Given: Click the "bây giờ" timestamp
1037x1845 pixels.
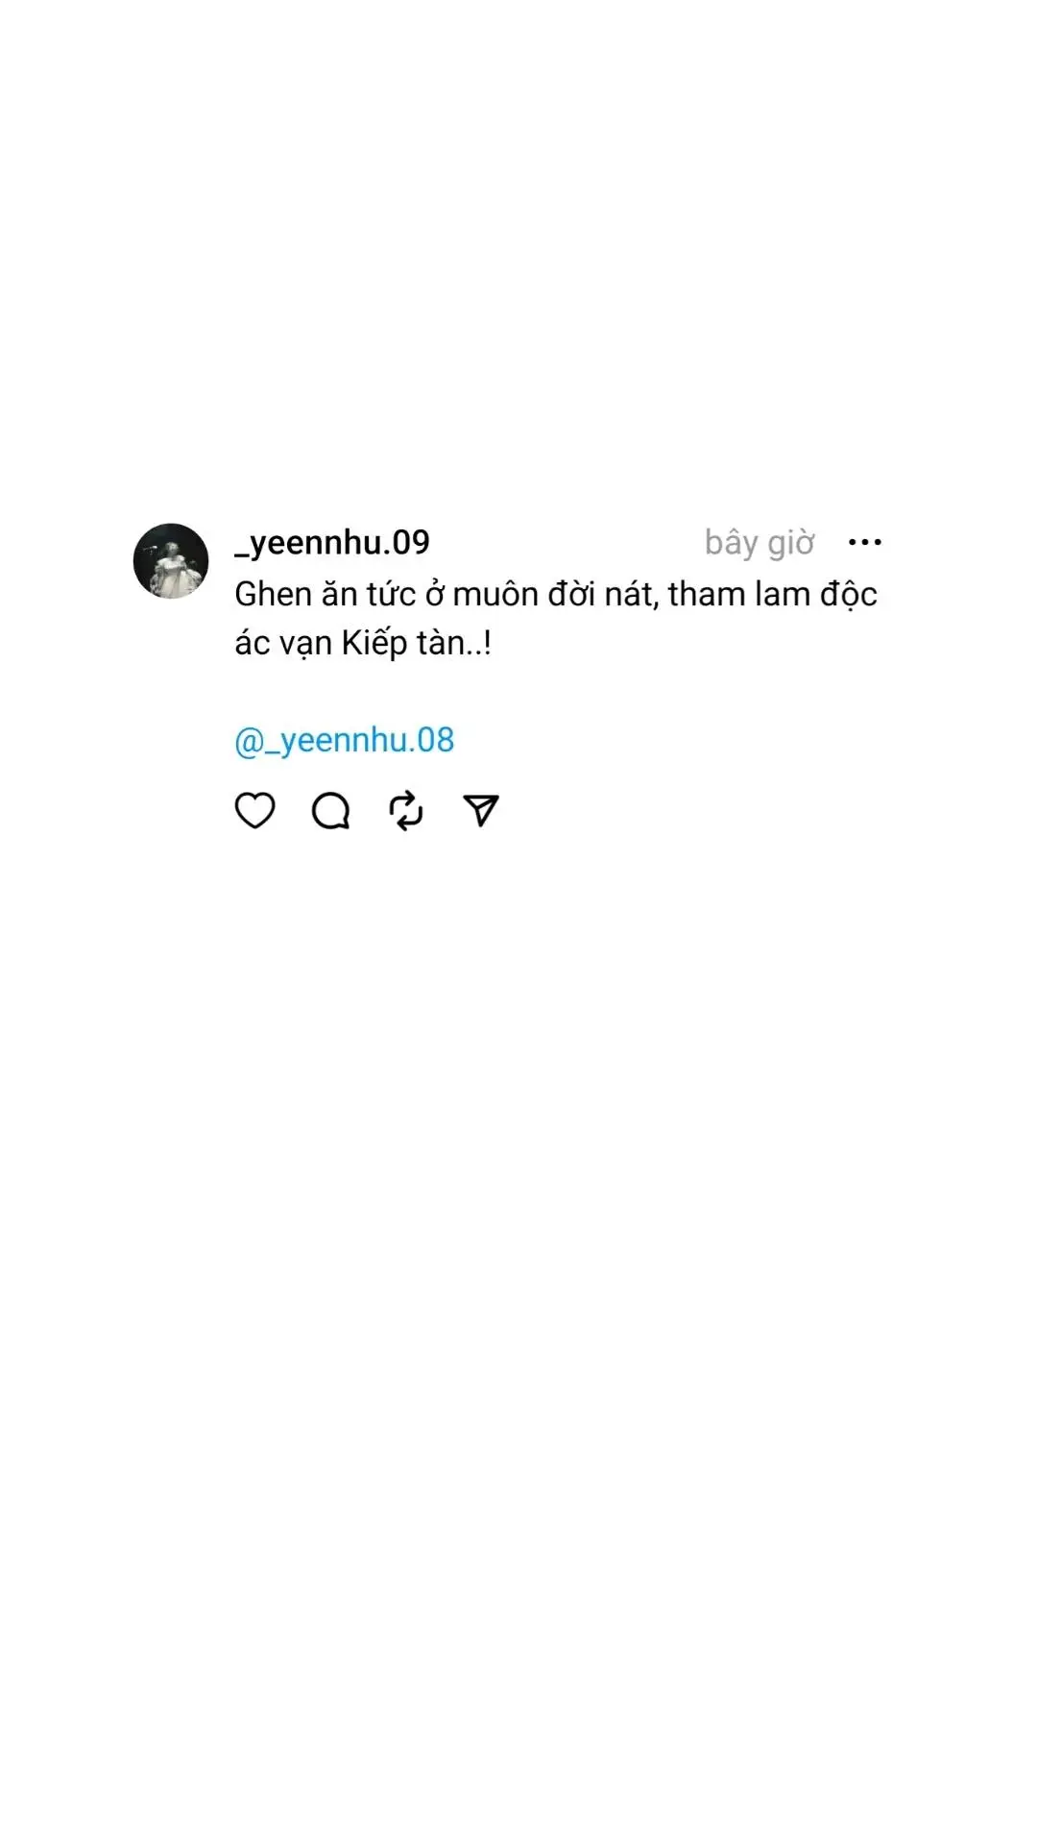Looking at the screenshot, I should pyautogui.click(x=760, y=543).
